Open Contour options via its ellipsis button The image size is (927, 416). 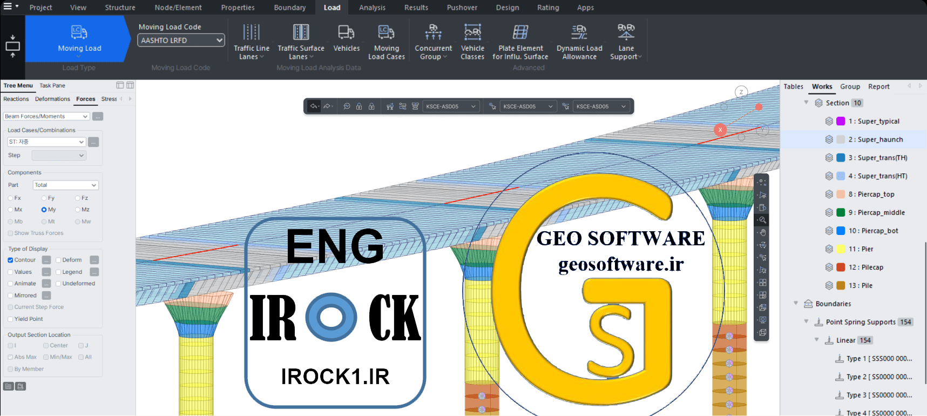(46, 260)
